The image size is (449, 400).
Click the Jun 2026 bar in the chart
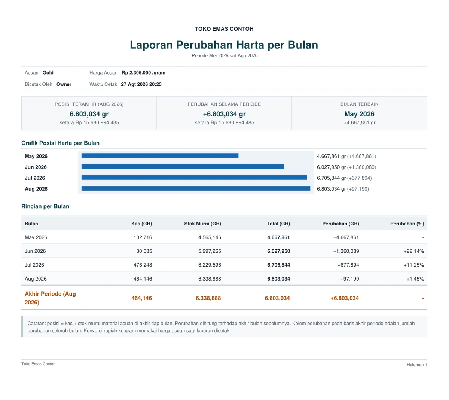(x=183, y=166)
